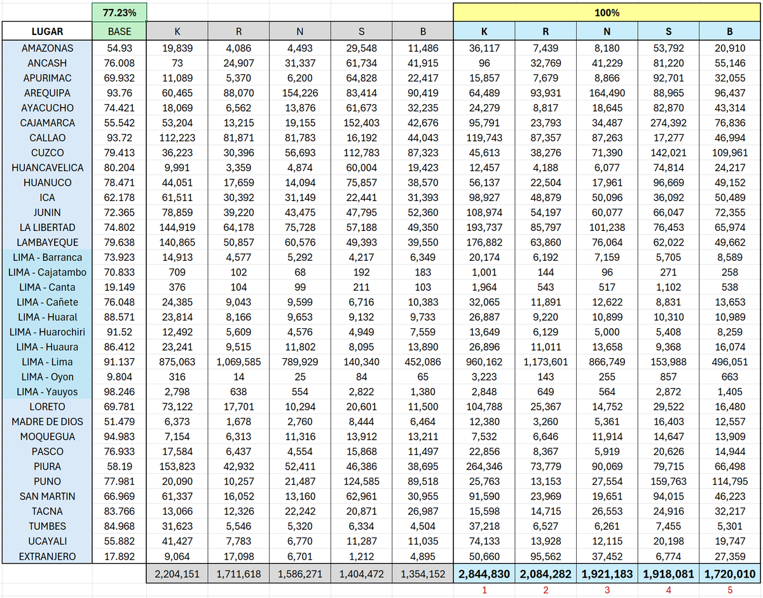Viewport: 763px width, 598px height.
Task: Click the blue S column header
Action: click(669, 31)
